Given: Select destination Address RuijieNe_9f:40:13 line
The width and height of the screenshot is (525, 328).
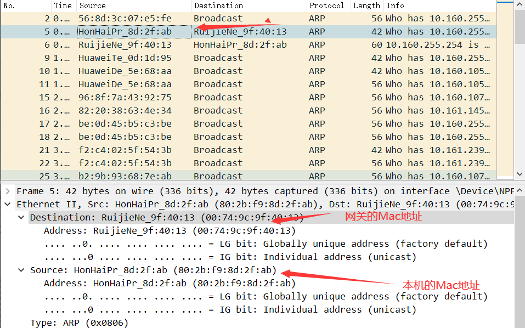Looking at the screenshot, I should (170, 230).
